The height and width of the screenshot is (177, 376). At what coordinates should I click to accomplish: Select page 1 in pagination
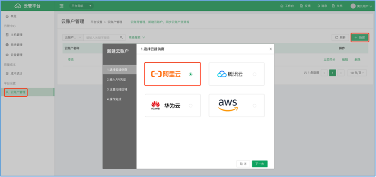tap(332, 73)
